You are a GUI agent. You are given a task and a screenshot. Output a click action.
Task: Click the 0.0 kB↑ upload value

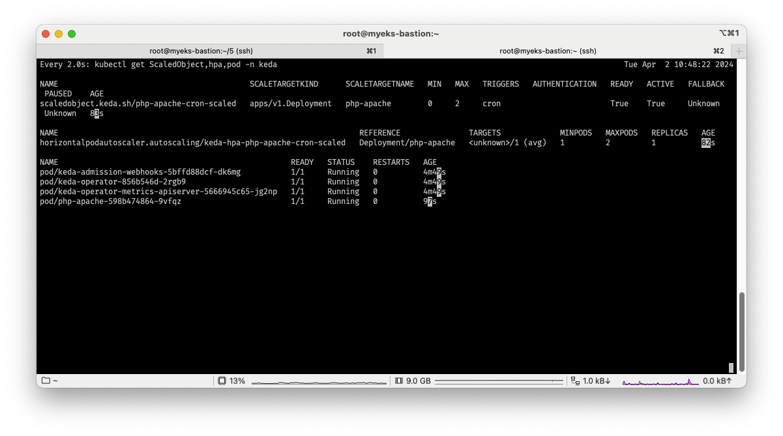coord(718,381)
